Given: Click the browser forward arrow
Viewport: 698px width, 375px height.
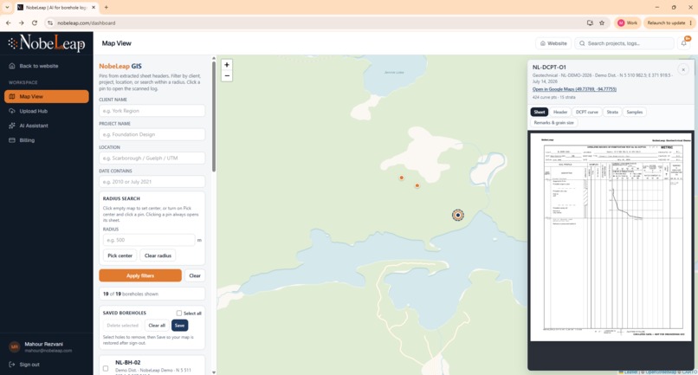Looking at the screenshot, I should pos(22,23).
